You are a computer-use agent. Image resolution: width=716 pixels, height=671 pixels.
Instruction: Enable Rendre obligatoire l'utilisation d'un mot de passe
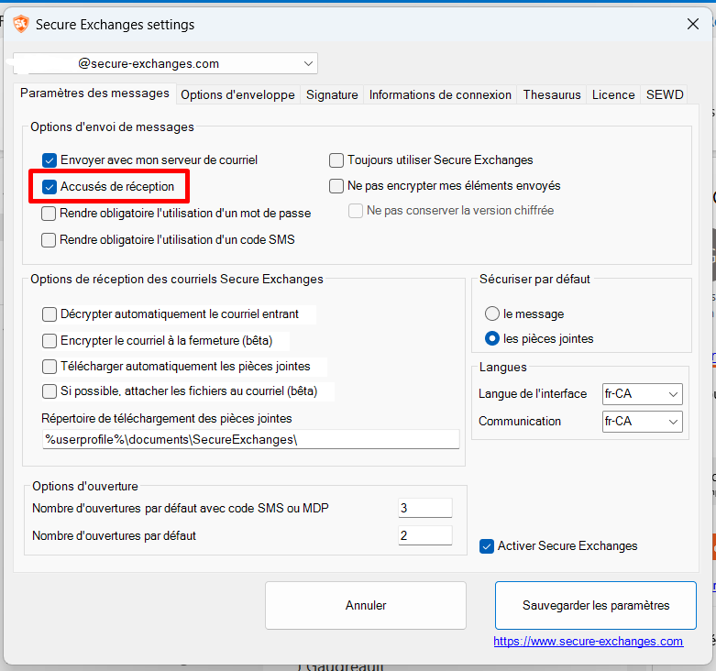(x=49, y=214)
